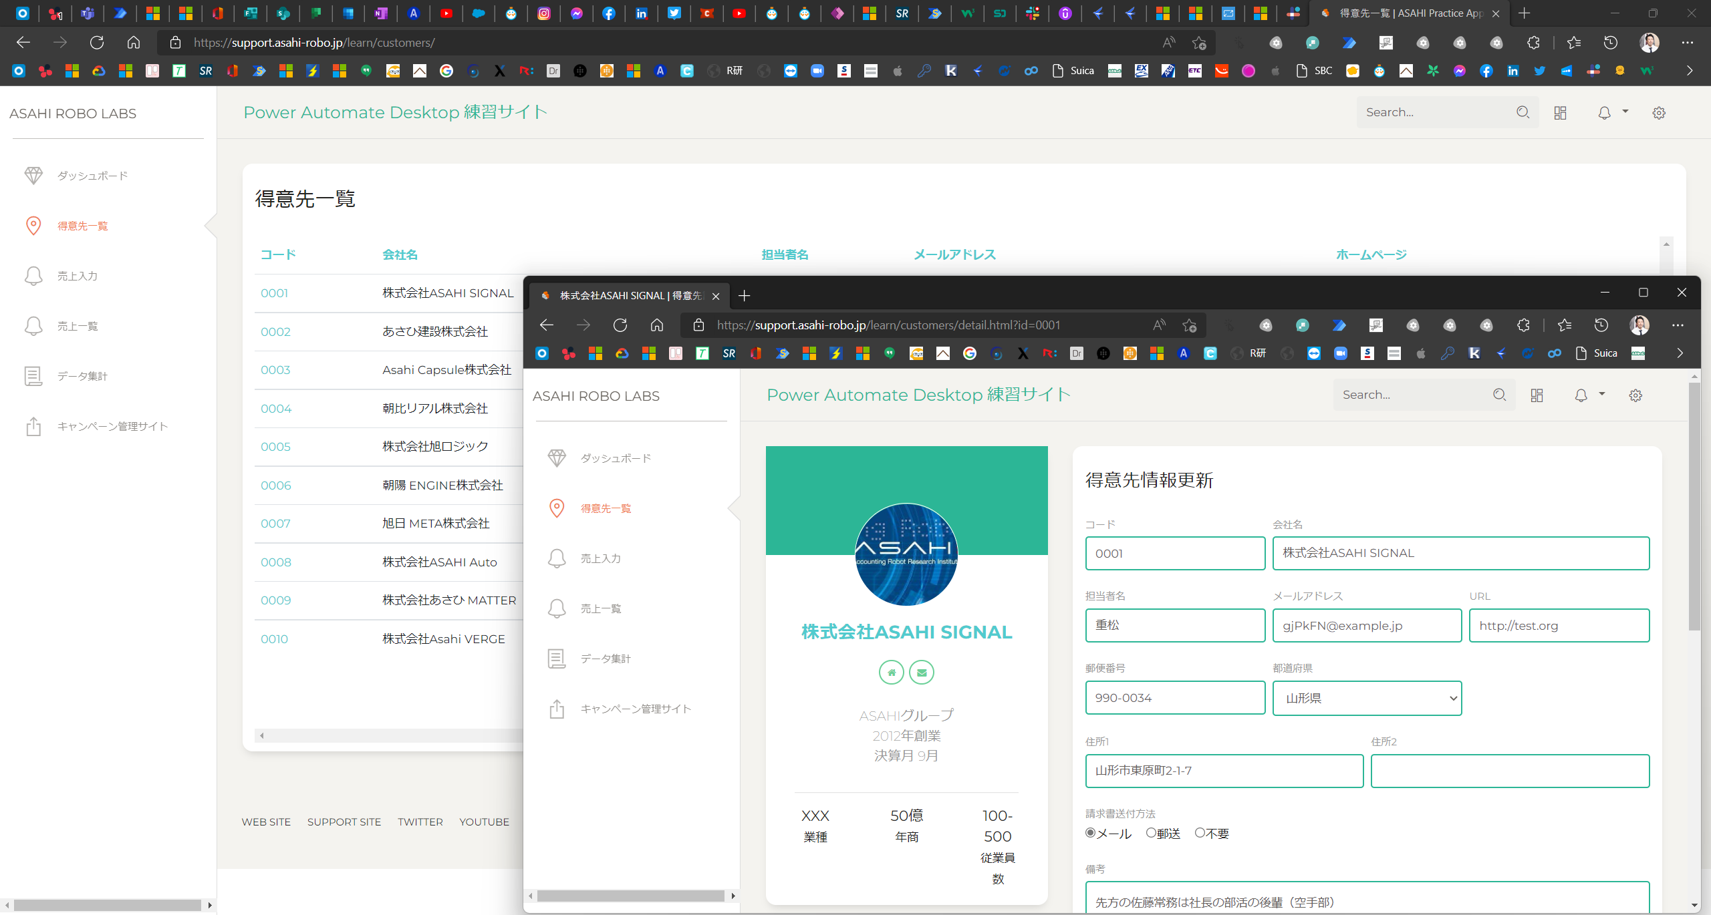Click the back arrow in front browser window
Image resolution: width=1711 pixels, height=915 pixels.
click(547, 325)
